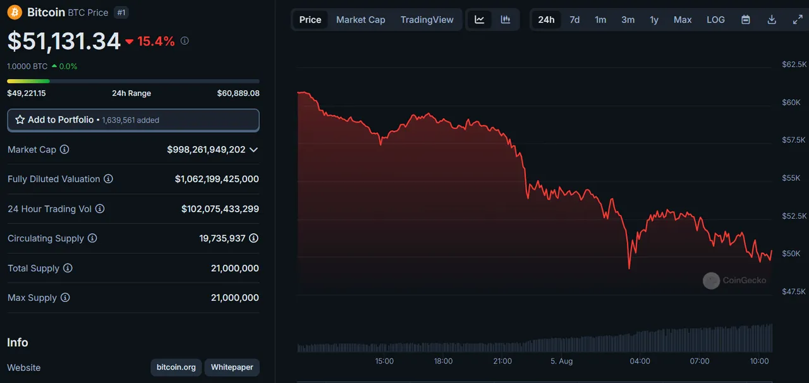Click the 15.4% price change
The width and height of the screenshot is (809, 383).
[x=150, y=41]
